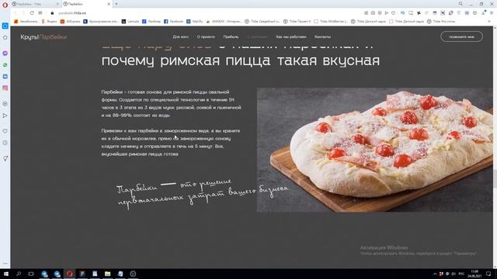Open Windows taskbar search
This screenshot has height=279, width=497.
tap(19, 274)
